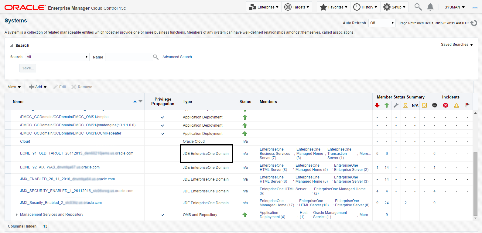Click EnterpriseOne Managed Home (17) link
Viewport: 482px width, 233px height.
277,203
